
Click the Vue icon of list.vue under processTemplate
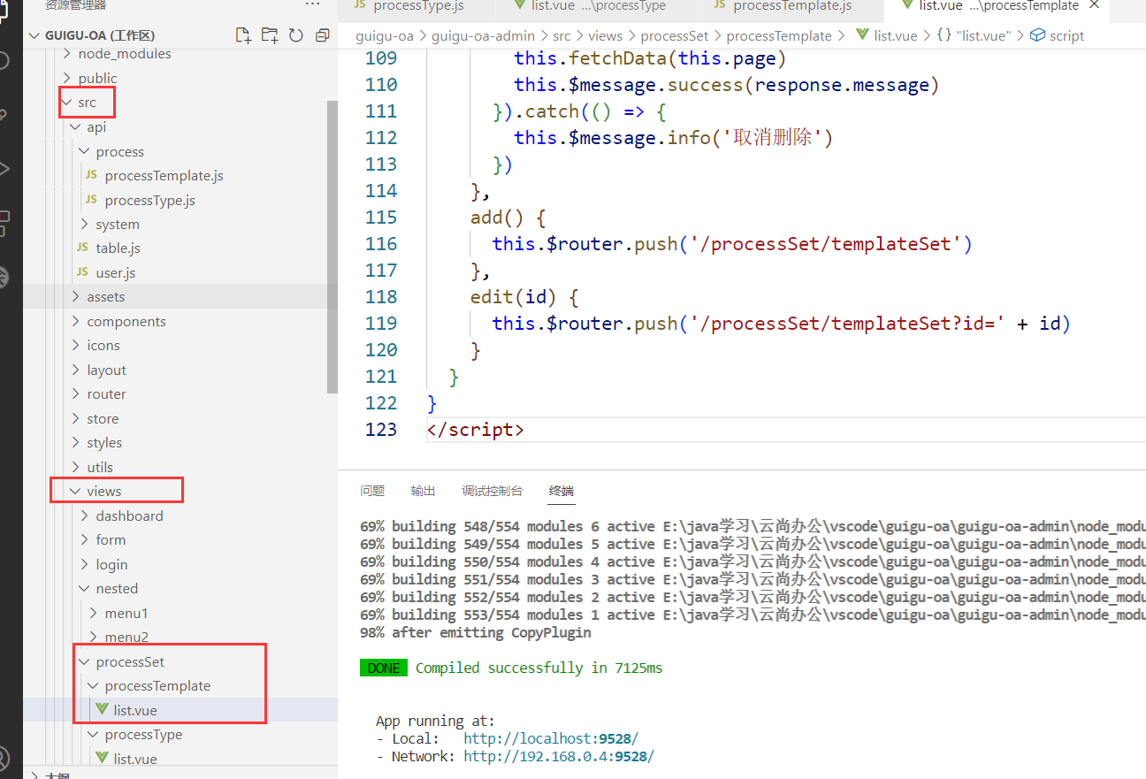(x=103, y=709)
